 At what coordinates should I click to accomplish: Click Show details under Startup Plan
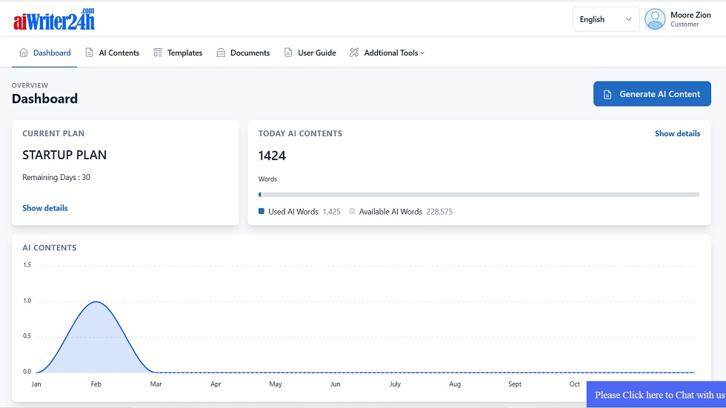coord(45,208)
